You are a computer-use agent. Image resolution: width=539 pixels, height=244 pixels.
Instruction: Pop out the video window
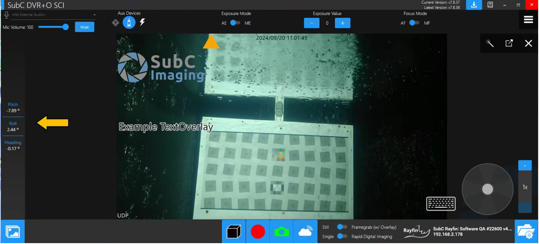click(509, 43)
